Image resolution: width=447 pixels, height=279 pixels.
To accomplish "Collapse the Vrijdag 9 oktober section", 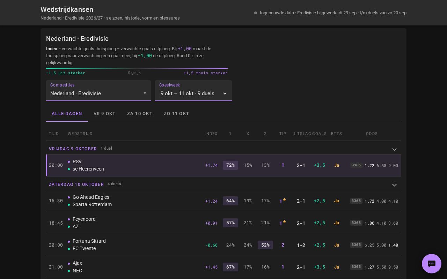I will (x=394, y=149).
